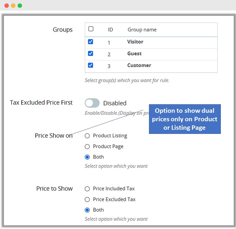The width and height of the screenshot is (236, 229).
Task: Uncheck the Visitor group checkbox
Action: click(90, 42)
